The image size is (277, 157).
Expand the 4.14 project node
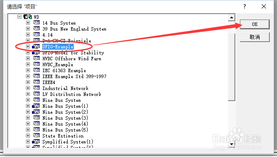28,34
